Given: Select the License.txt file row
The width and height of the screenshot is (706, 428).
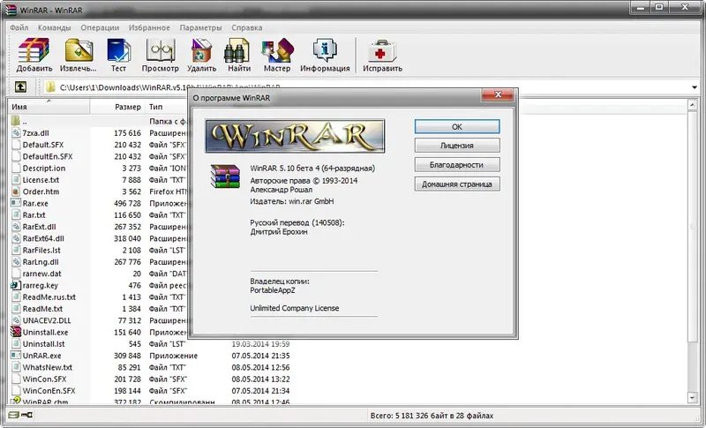Looking at the screenshot, I should point(99,180).
